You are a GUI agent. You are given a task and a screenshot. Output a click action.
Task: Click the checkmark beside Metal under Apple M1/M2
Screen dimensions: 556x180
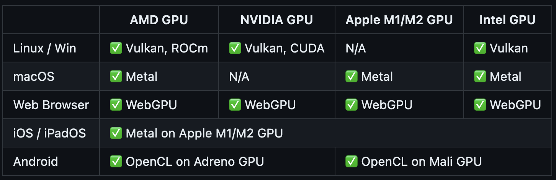(351, 77)
